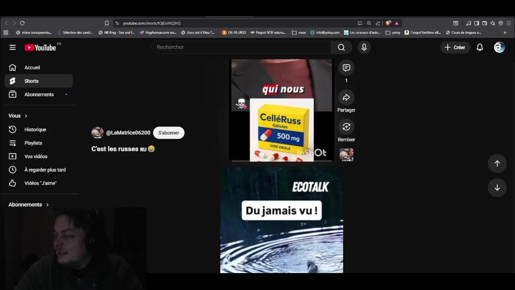Click the Créer button
The image size is (515, 290).
click(455, 48)
